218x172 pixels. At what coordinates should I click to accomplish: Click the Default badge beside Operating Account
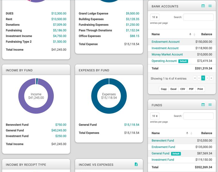tap(183, 61)
